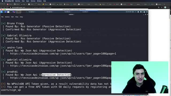The height and width of the screenshot is (96, 171).
Task: Click the wp-json URL under gabriel-oliveira
Action: point(61,66)
